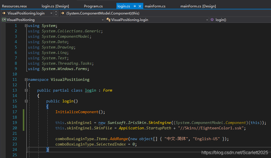Click 'AddRange' on line 22

click(x=119, y=139)
